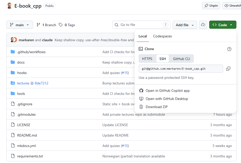Click the folder icon beside docs
The image size is (241, 163).
tap(13, 62)
